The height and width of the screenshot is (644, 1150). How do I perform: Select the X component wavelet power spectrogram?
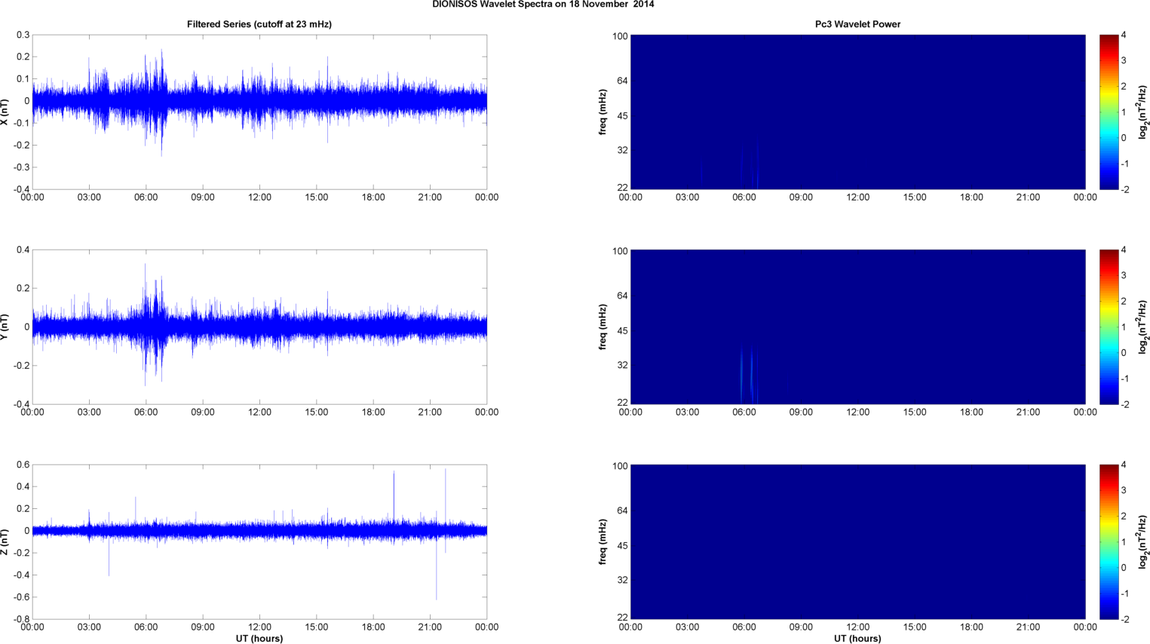tap(857, 112)
